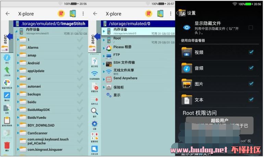
Task: Tap the dual-pane switch icon in middle X-plore toolbar
Action: pyautogui.click(x=161, y=14)
